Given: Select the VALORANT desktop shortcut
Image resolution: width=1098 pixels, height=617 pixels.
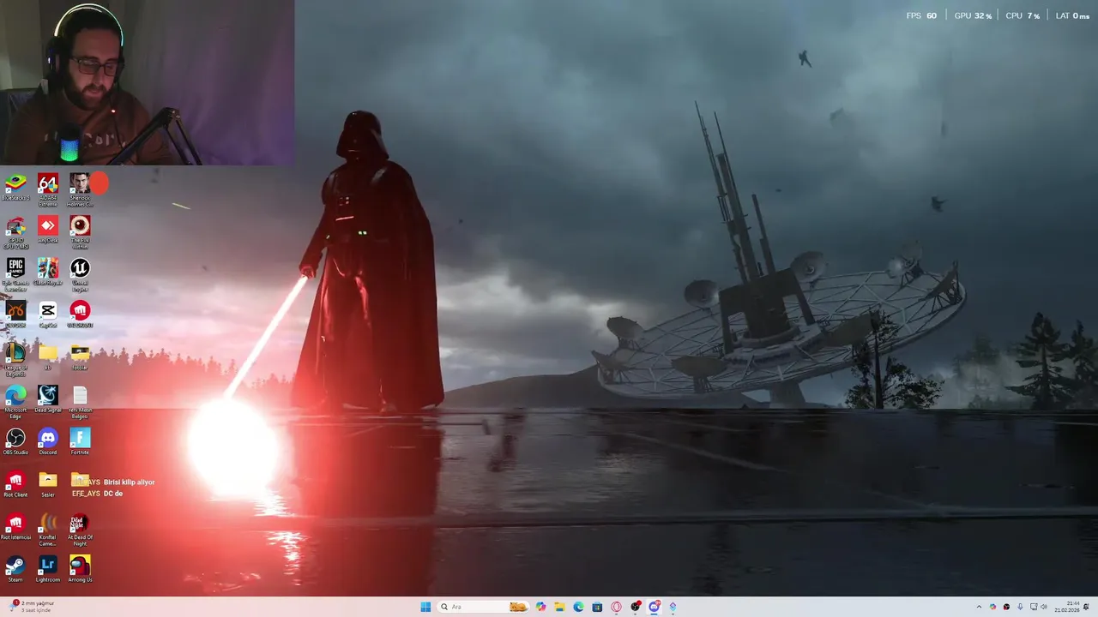Looking at the screenshot, I should 80,314.
